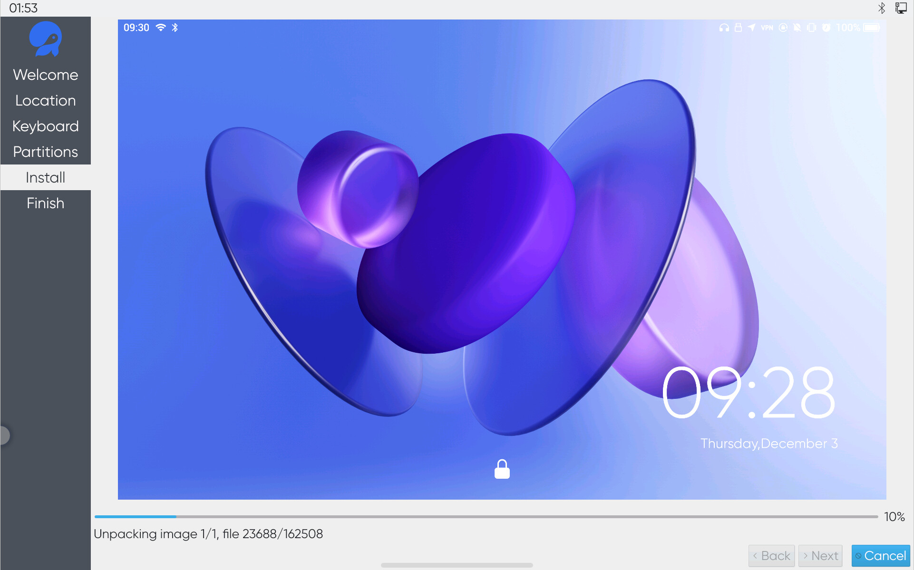Screen dimensions: 914x570
Task: Click the rotation lock icon
Action: (x=783, y=28)
